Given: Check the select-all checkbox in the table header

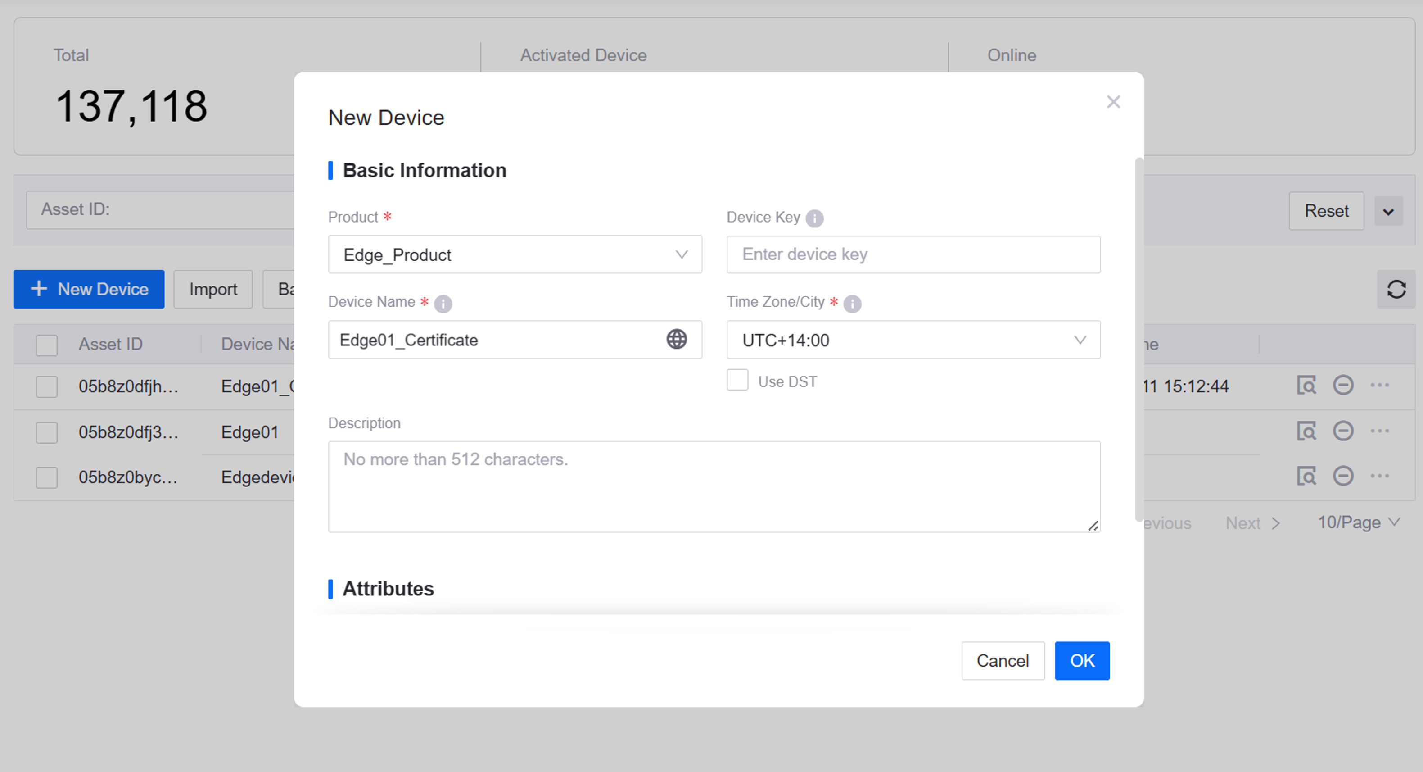Looking at the screenshot, I should (x=46, y=345).
